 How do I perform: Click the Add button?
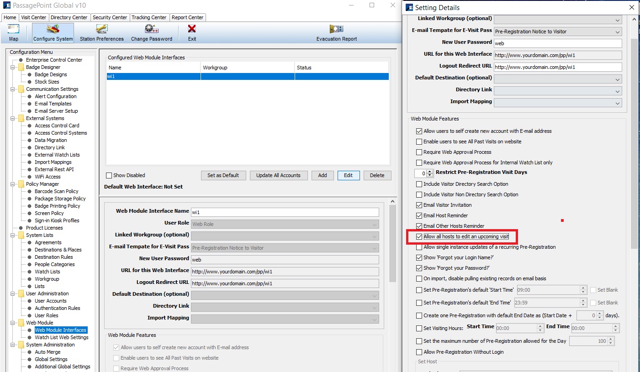(x=323, y=175)
